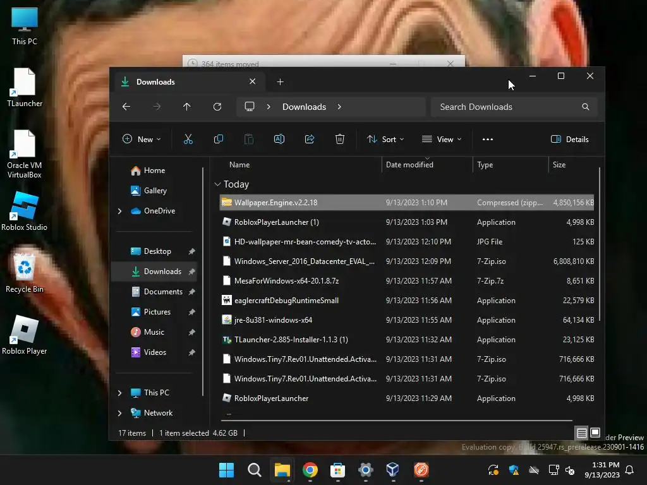
Task: Click the Cut scissors icon in toolbar
Action: 188,140
